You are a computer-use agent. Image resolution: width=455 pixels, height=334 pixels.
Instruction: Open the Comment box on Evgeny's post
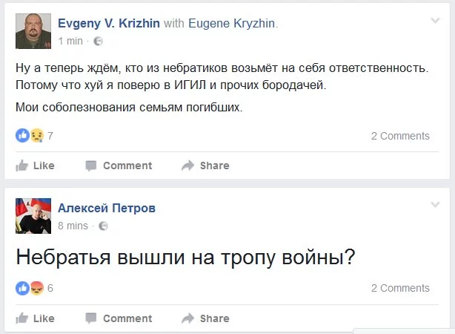coord(119,166)
